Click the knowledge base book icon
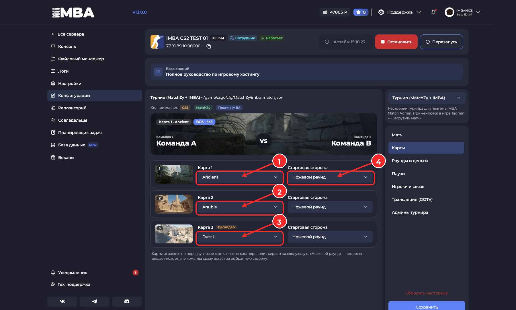 coord(158,72)
